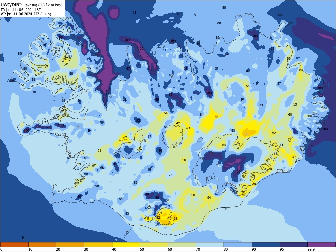Image resolution: width=336 pixels, height=252 pixels.
Task: Click the '77' humidity value
Action: 170,175
